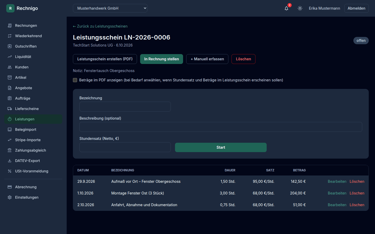Select the Lieferscheine truck icon
Viewport: 375px width, 234px height.
[x=10, y=109]
